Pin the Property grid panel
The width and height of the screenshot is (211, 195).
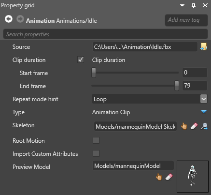(194, 5)
